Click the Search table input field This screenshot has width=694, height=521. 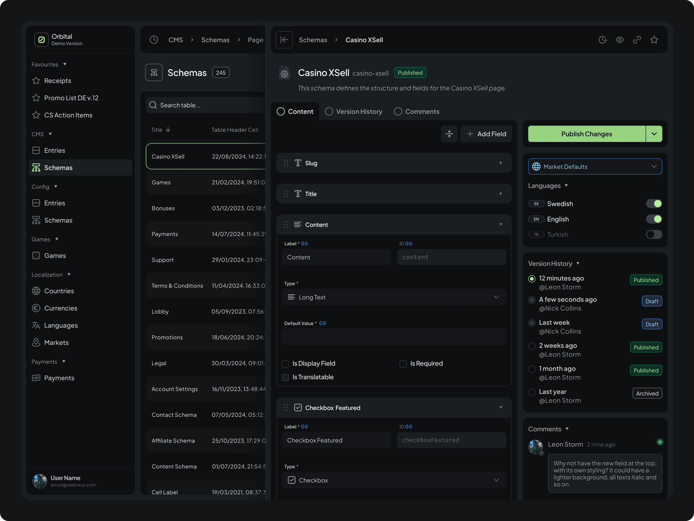click(x=204, y=105)
